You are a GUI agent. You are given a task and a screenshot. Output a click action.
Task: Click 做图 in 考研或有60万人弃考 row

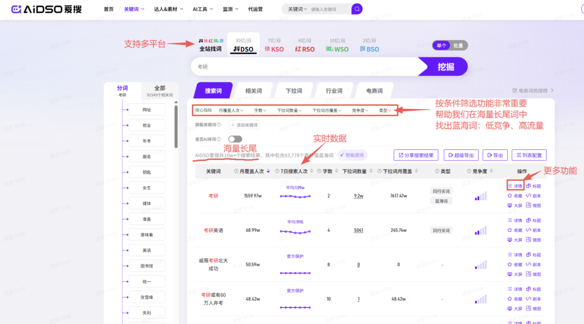[533, 308]
